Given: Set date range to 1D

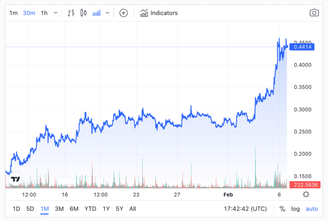Looking at the screenshot, I should (x=16, y=209).
